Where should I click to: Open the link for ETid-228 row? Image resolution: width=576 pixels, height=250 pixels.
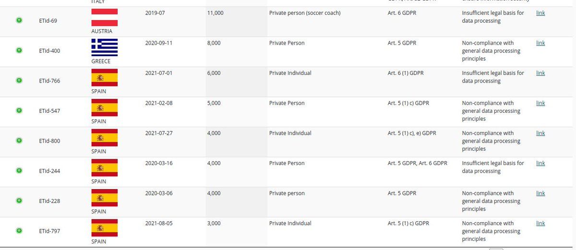click(540, 193)
